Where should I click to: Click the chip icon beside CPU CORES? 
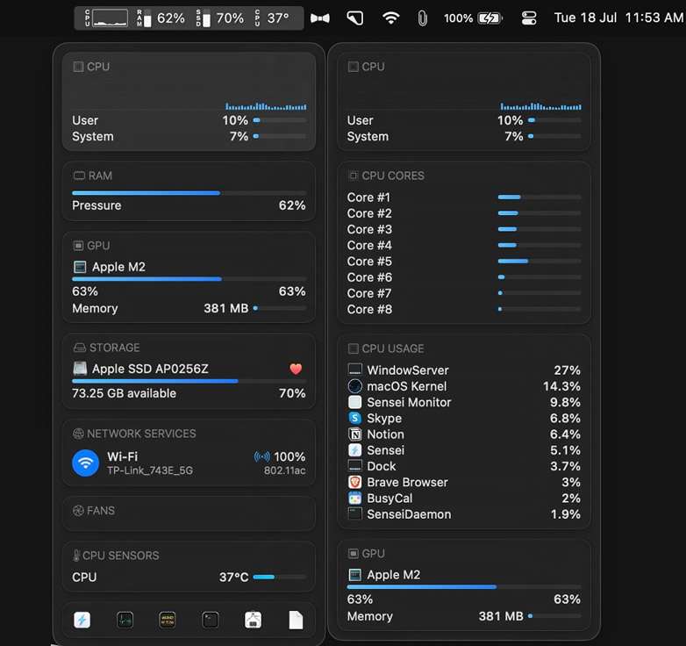[x=353, y=176]
